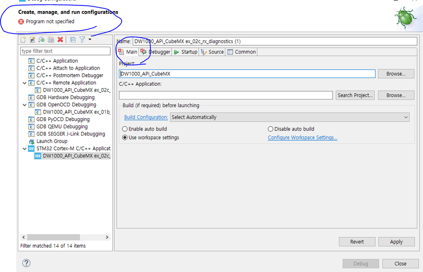This screenshot has height=272, width=423.
Task: Select C/C++ Postmortem Debugger
Action: (70, 75)
